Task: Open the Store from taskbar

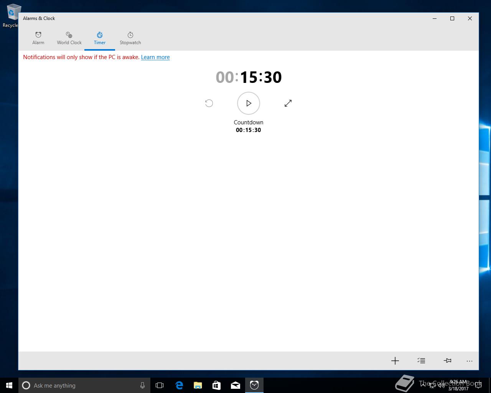Action: tap(217, 385)
